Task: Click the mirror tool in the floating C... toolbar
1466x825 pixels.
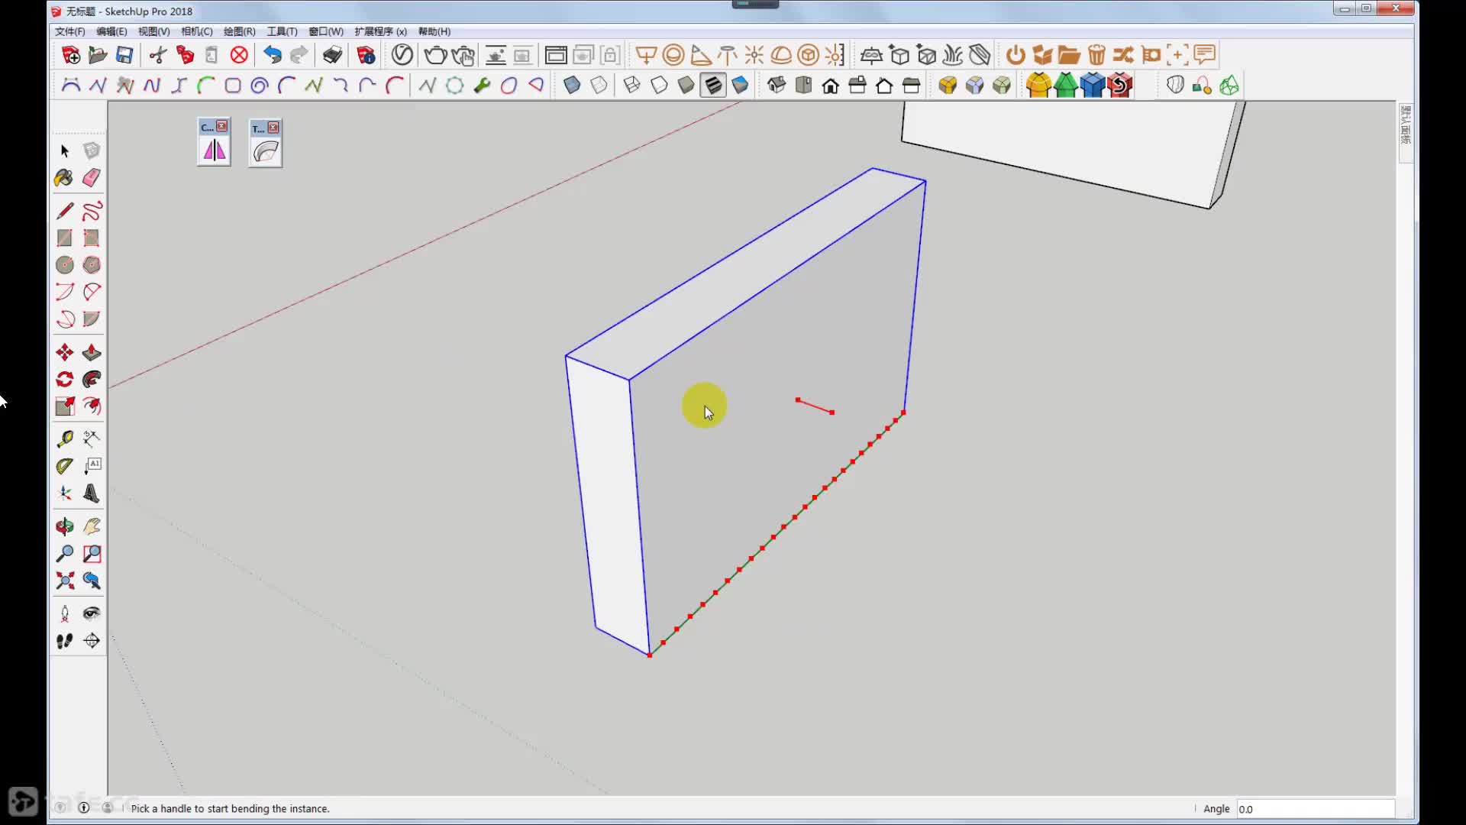Action: [x=214, y=150]
